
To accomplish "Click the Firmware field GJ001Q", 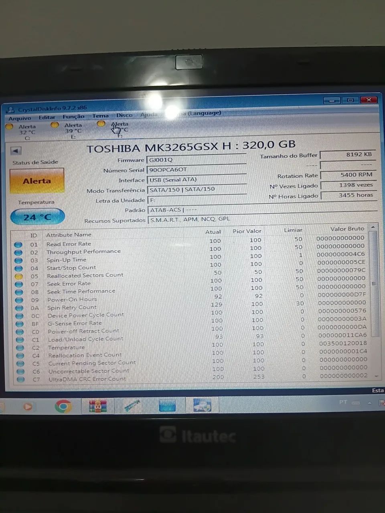I will click(197, 160).
